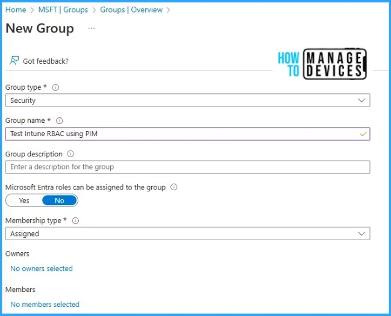Set Entra roles assignable toggle to Yes
391x316 pixels.
coord(24,200)
